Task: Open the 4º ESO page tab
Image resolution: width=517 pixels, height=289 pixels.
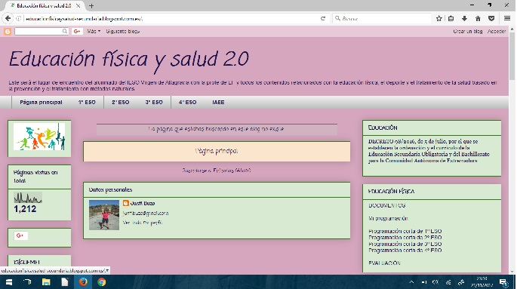Action: point(188,102)
